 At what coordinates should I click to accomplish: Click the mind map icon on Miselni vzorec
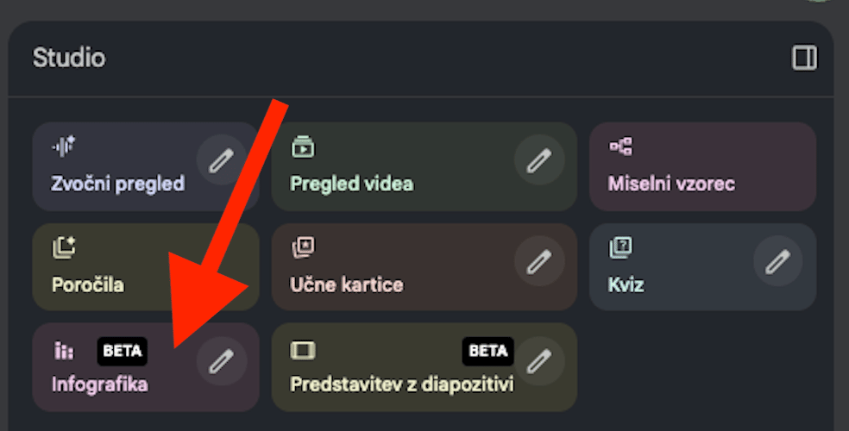620,147
